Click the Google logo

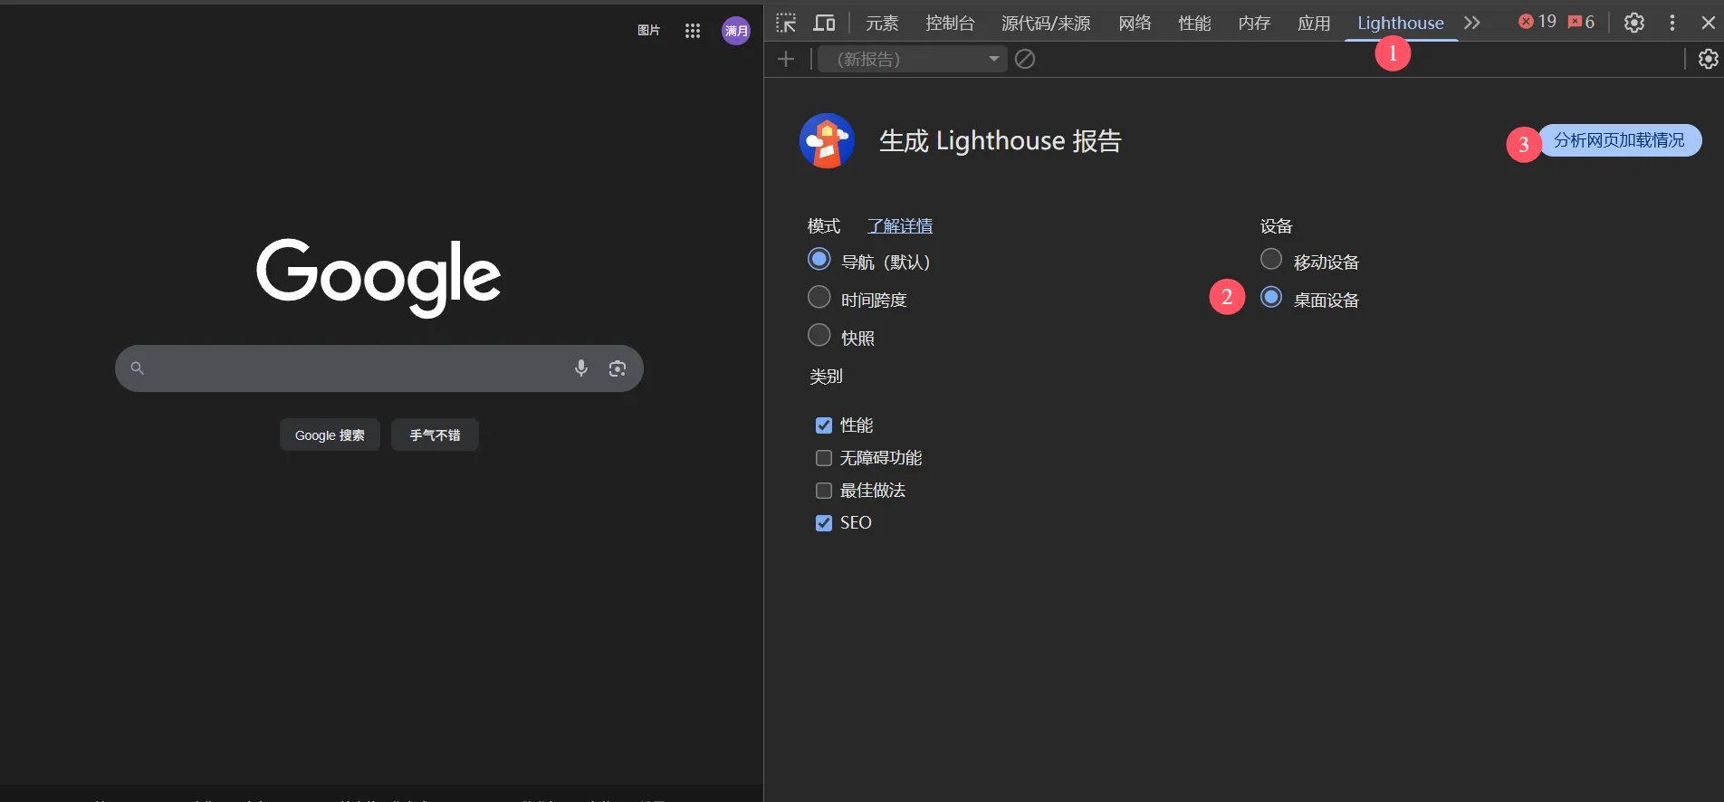click(378, 277)
